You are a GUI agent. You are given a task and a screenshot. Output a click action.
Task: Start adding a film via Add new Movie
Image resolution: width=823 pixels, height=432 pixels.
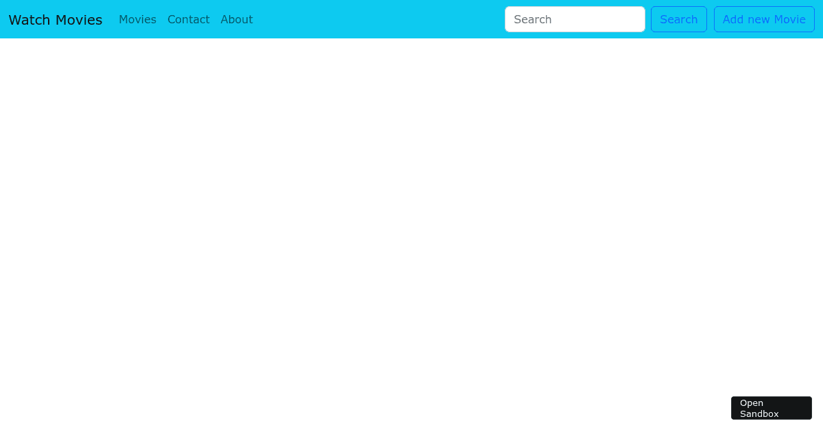(x=764, y=19)
